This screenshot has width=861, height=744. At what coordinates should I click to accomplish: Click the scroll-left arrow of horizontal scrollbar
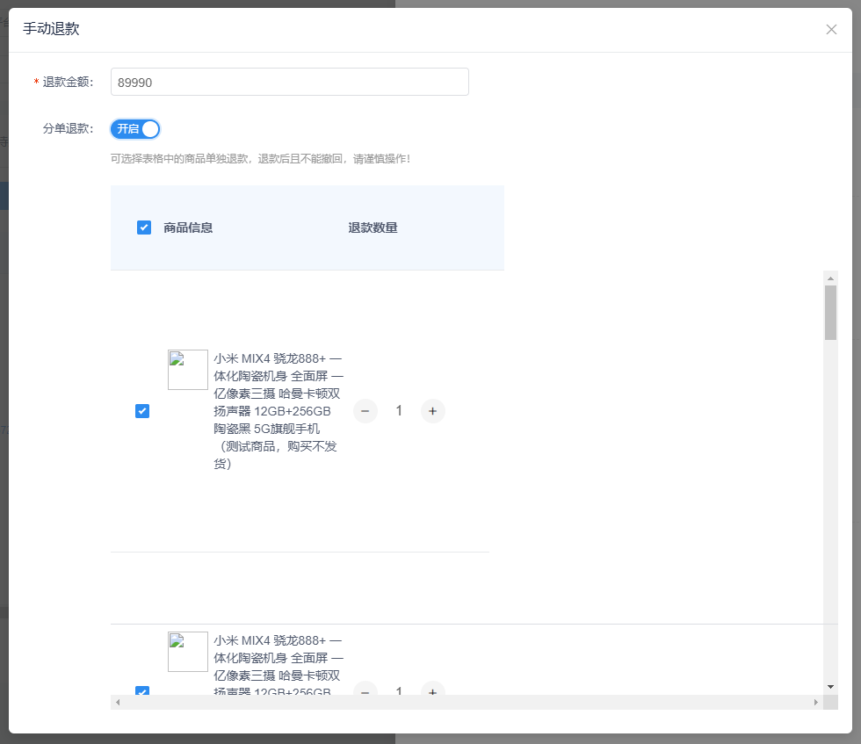click(x=118, y=702)
